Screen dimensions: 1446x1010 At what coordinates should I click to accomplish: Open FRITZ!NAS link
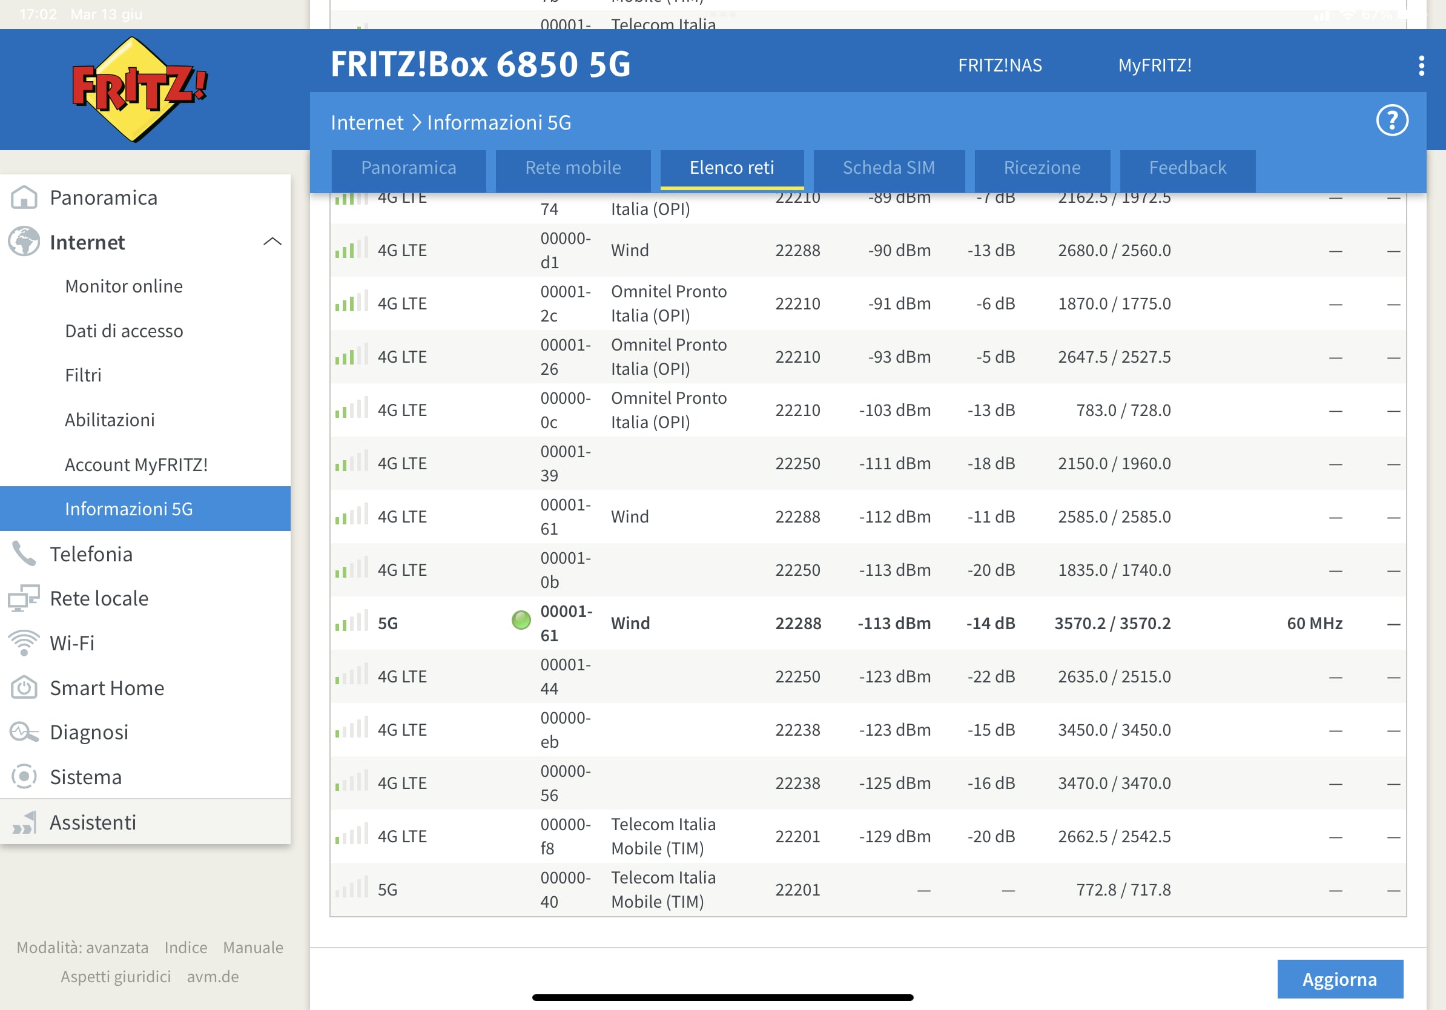point(1000,65)
